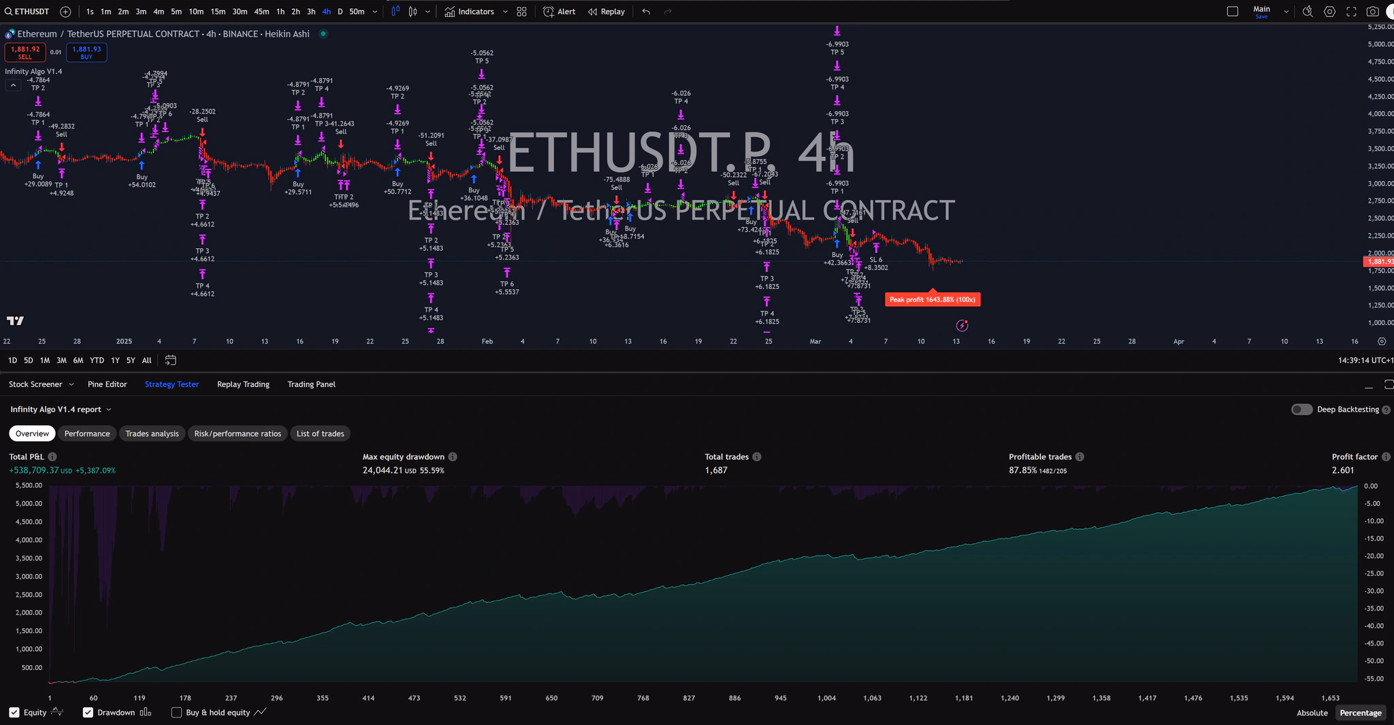
Task: Open the Infinity Algo V1.4 report dropdown
Action: (x=110, y=409)
